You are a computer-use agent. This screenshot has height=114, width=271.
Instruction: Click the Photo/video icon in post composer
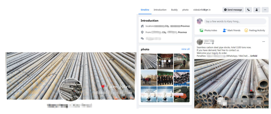point(201,30)
